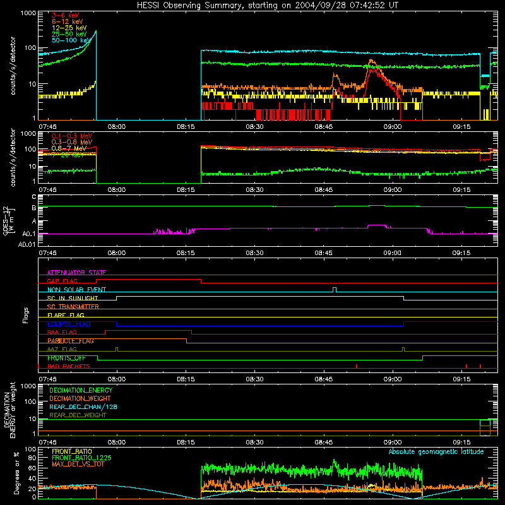Select the 7-20 MeV legend label
This screenshot has height=505, width=505.
68,155
